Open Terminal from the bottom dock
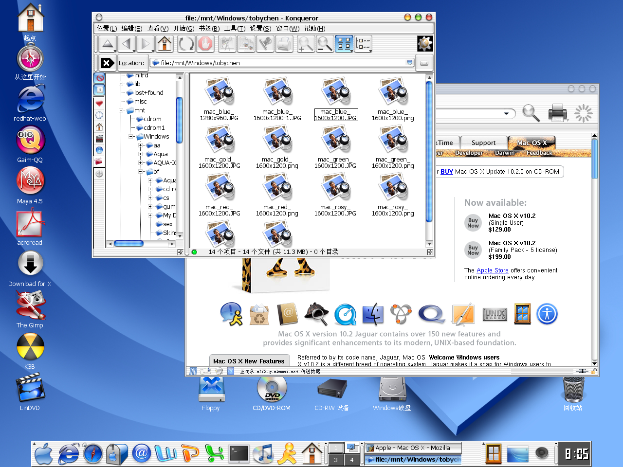 tap(239, 454)
